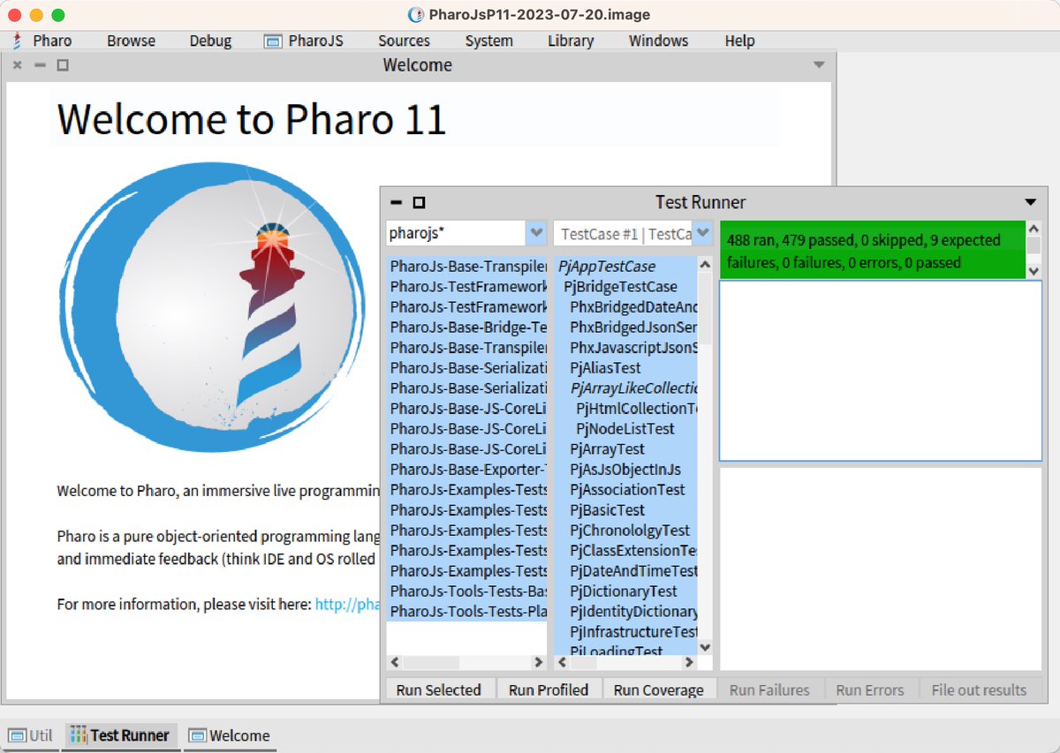Click the Run Coverage button
1060x753 pixels.
[x=659, y=690]
